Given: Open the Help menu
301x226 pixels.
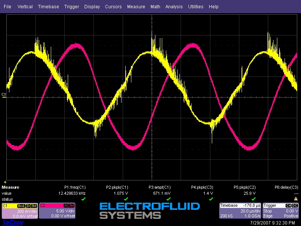Looking at the screenshot, I should [213, 6].
